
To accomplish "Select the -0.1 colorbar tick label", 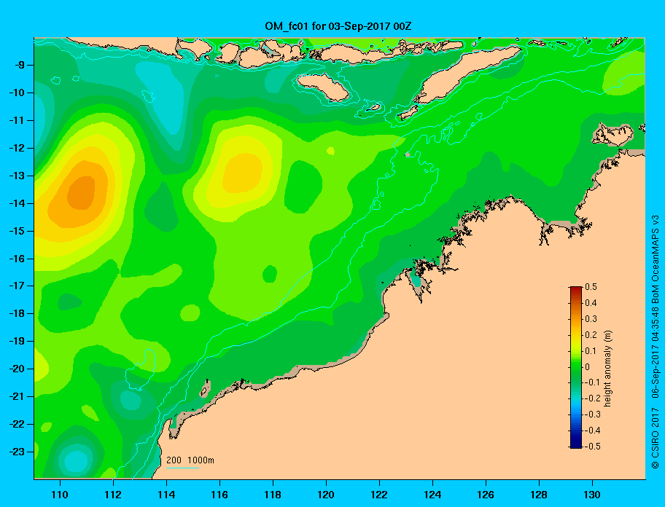I will [x=593, y=382].
